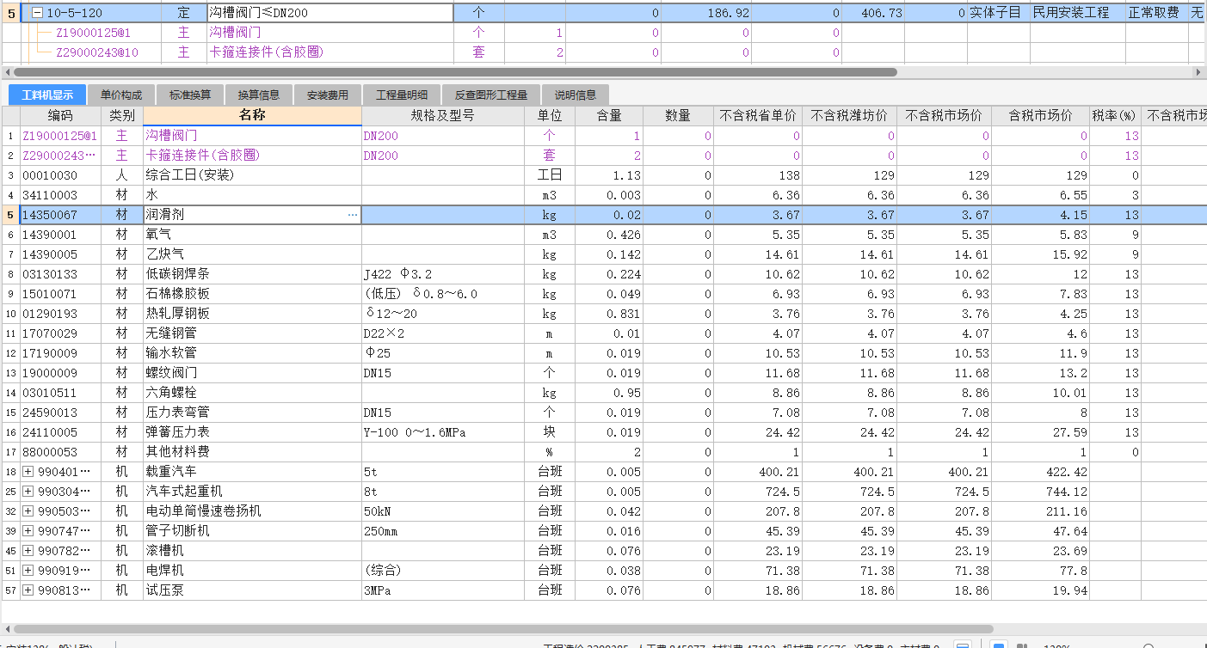This screenshot has width=1207, height=648.
Task: Select sub-item Z29000243@10 in the top tree
Action: 97,52
